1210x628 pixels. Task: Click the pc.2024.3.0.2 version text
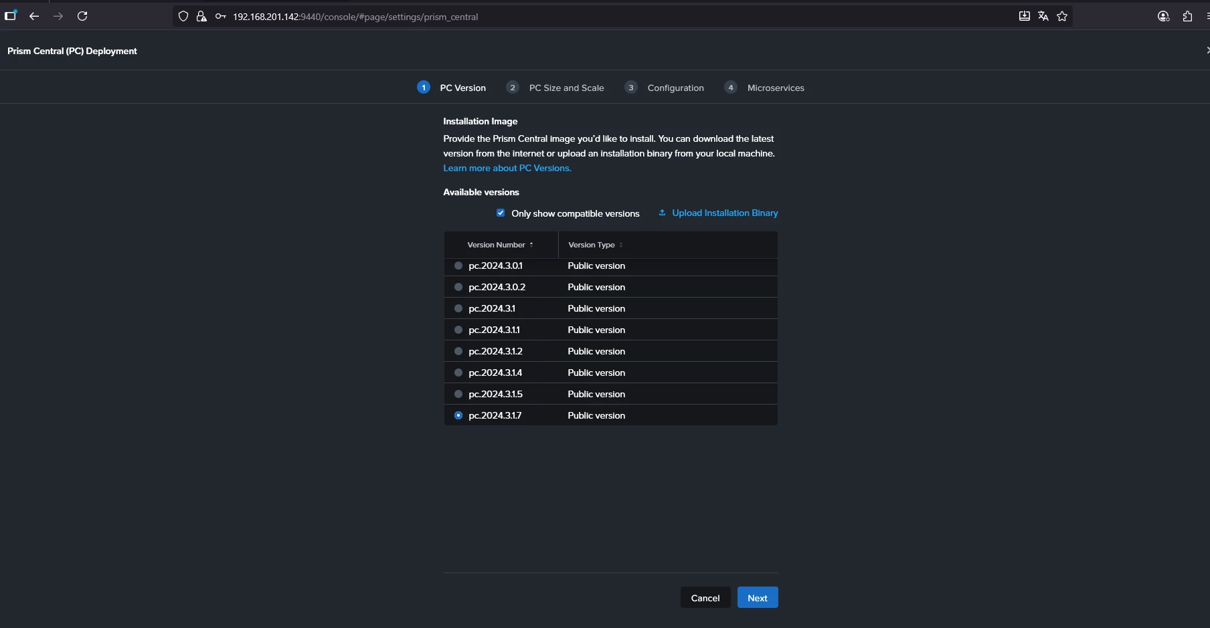click(497, 287)
